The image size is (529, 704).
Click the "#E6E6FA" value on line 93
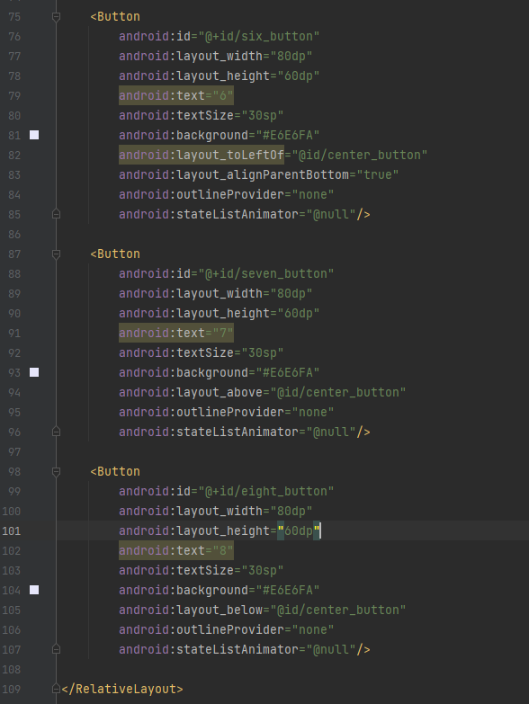pos(287,372)
